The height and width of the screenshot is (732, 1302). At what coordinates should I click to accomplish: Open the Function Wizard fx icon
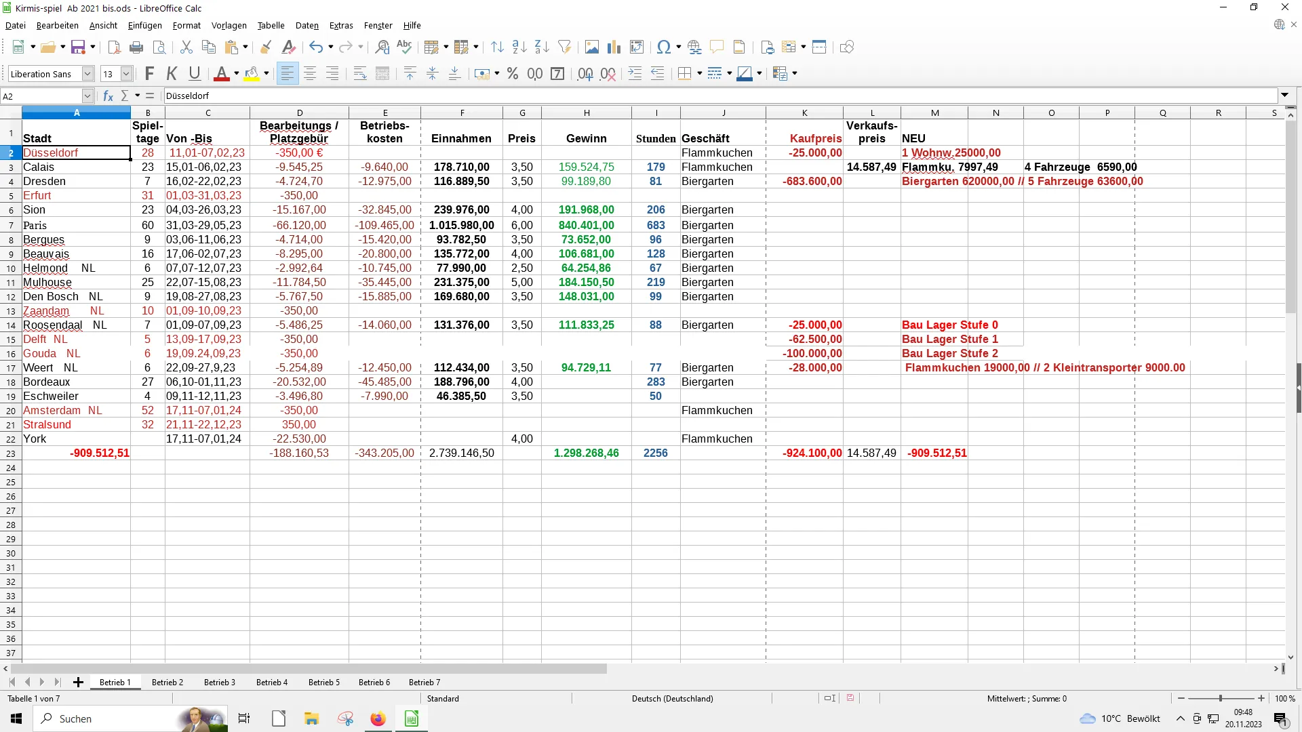(x=108, y=96)
